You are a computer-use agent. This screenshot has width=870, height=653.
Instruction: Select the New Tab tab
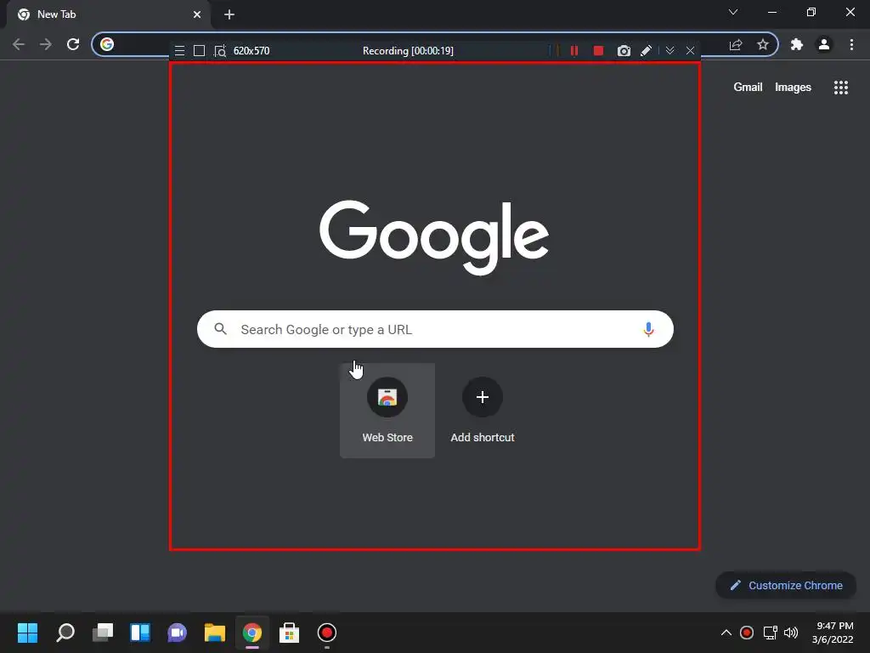[108, 14]
